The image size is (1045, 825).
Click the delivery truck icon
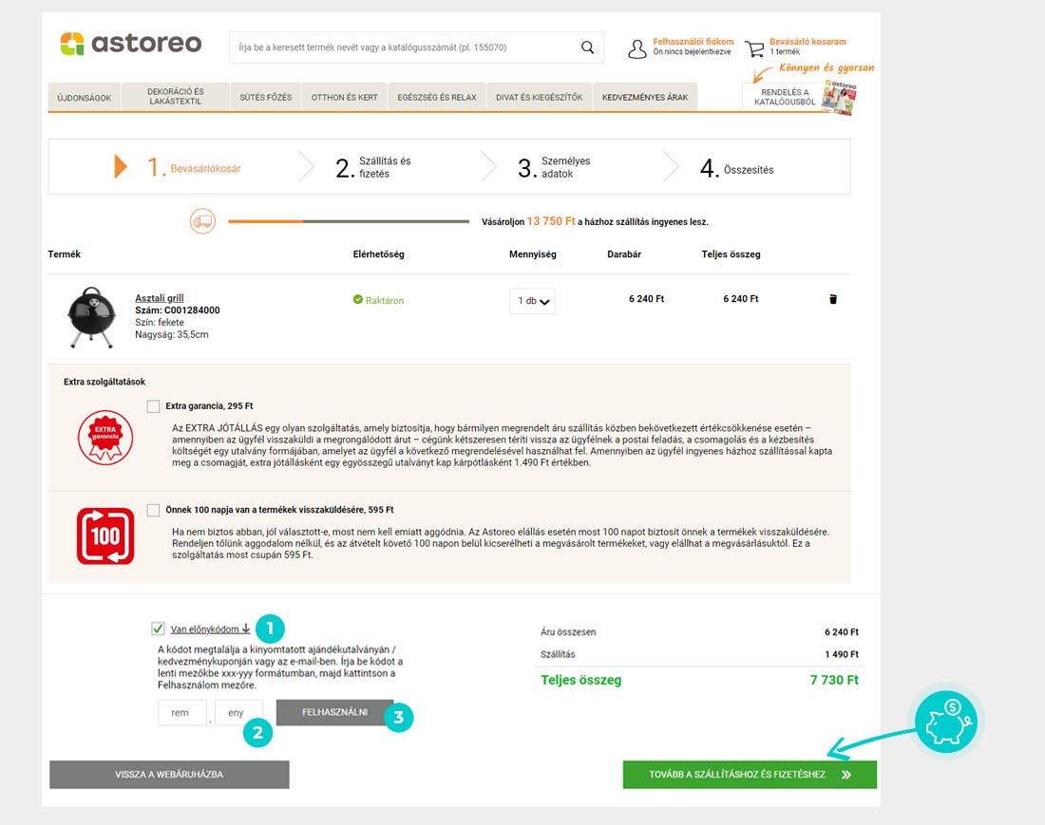pyautogui.click(x=202, y=221)
